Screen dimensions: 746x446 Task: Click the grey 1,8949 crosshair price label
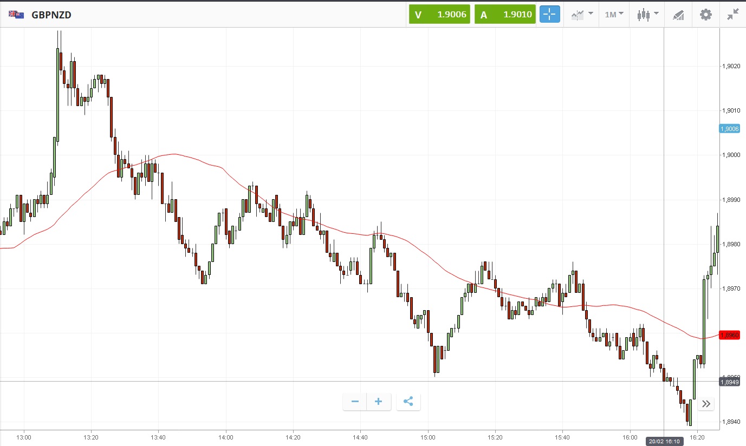[730, 382]
